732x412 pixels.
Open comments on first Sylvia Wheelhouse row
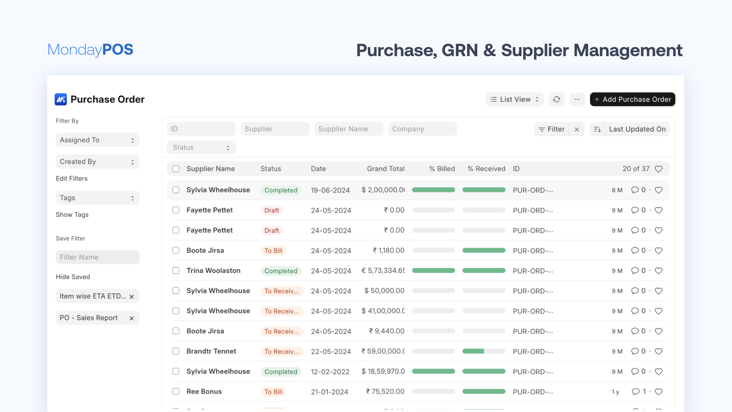click(635, 190)
